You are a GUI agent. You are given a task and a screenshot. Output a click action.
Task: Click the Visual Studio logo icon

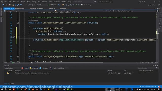(x=2, y=2)
